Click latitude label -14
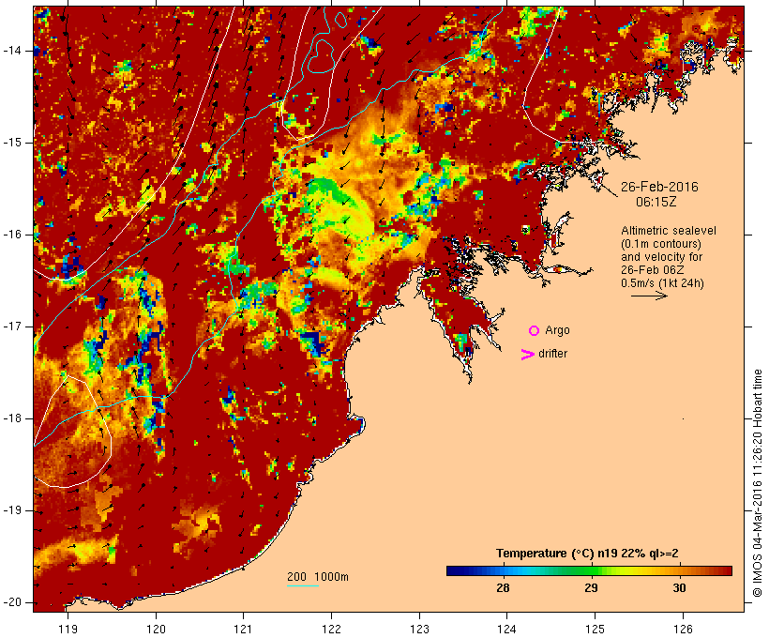769x638 pixels. click(x=12, y=51)
